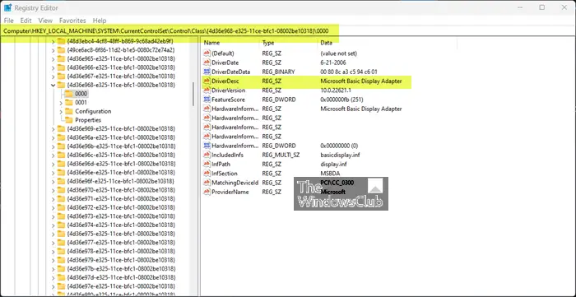Image resolution: width=576 pixels, height=297 pixels.
Task: Click folder icon of {4d36e96d-e325-11ce-bfc1-08002be10318}
Action: point(61,164)
